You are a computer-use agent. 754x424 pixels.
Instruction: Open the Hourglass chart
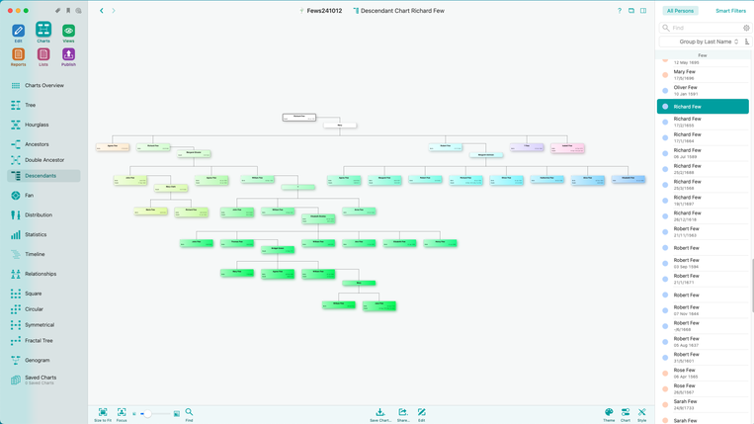point(43,125)
